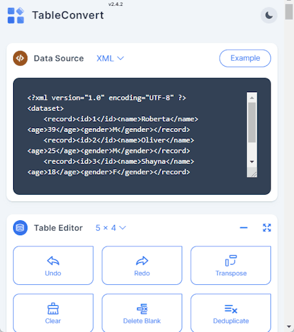
Task: Undo the last table edit
Action: (53, 265)
